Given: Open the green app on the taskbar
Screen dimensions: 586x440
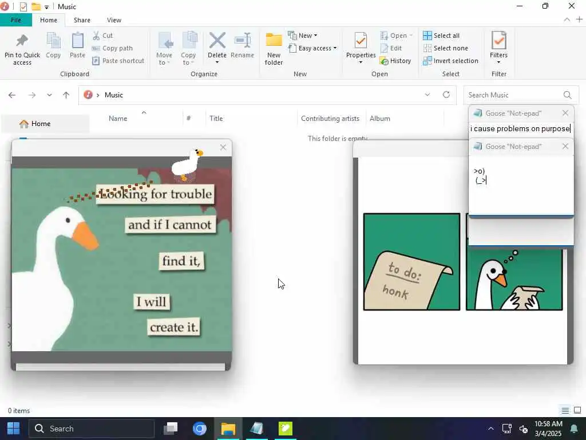Looking at the screenshot, I should [286, 429].
